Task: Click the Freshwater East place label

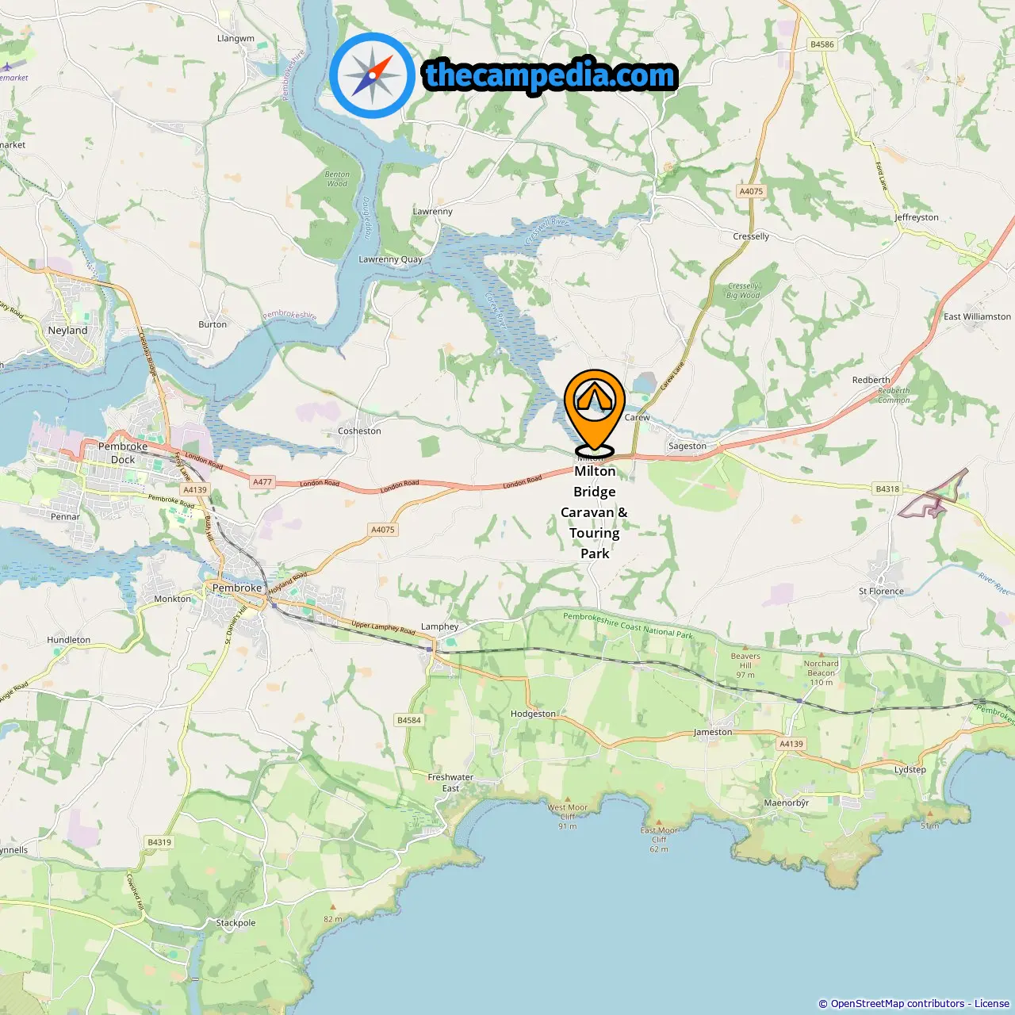Action: point(450,783)
